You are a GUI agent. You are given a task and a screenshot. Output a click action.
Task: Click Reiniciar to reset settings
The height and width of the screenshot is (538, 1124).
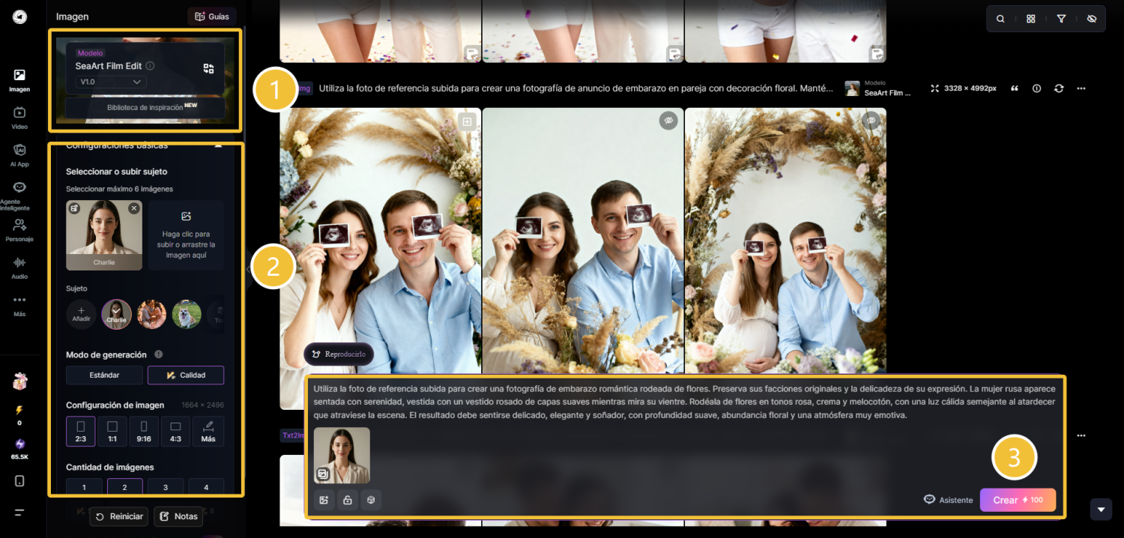(x=118, y=516)
